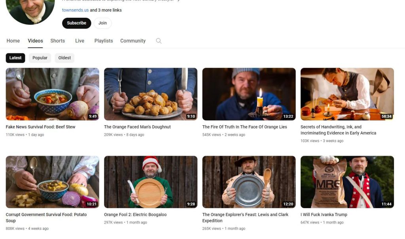Select the Latest sort chip
This screenshot has width=405, height=239.
(15, 58)
